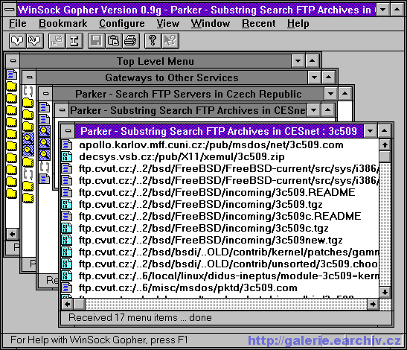The width and height of the screenshot is (407, 350).
Task: Click the binary icon beside incoming/3c509c.tgz
Action: [67, 229]
